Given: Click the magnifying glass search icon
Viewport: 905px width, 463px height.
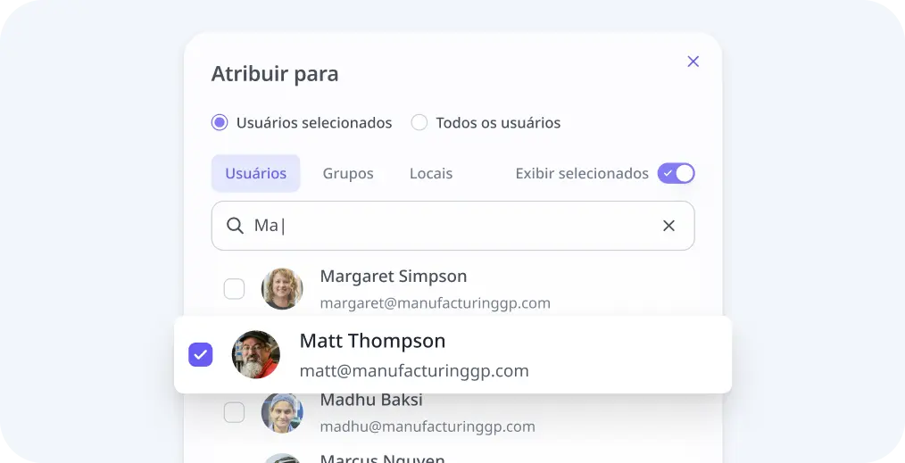Looking at the screenshot, I should [x=235, y=226].
